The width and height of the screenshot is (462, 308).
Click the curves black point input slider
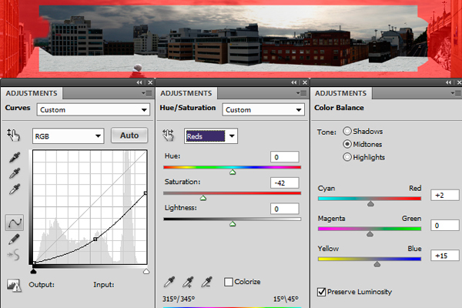click(x=33, y=271)
